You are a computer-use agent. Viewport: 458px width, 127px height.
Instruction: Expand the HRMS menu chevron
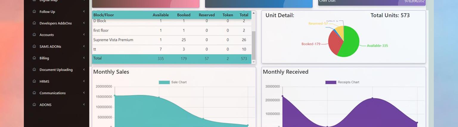(x=84, y=81)
